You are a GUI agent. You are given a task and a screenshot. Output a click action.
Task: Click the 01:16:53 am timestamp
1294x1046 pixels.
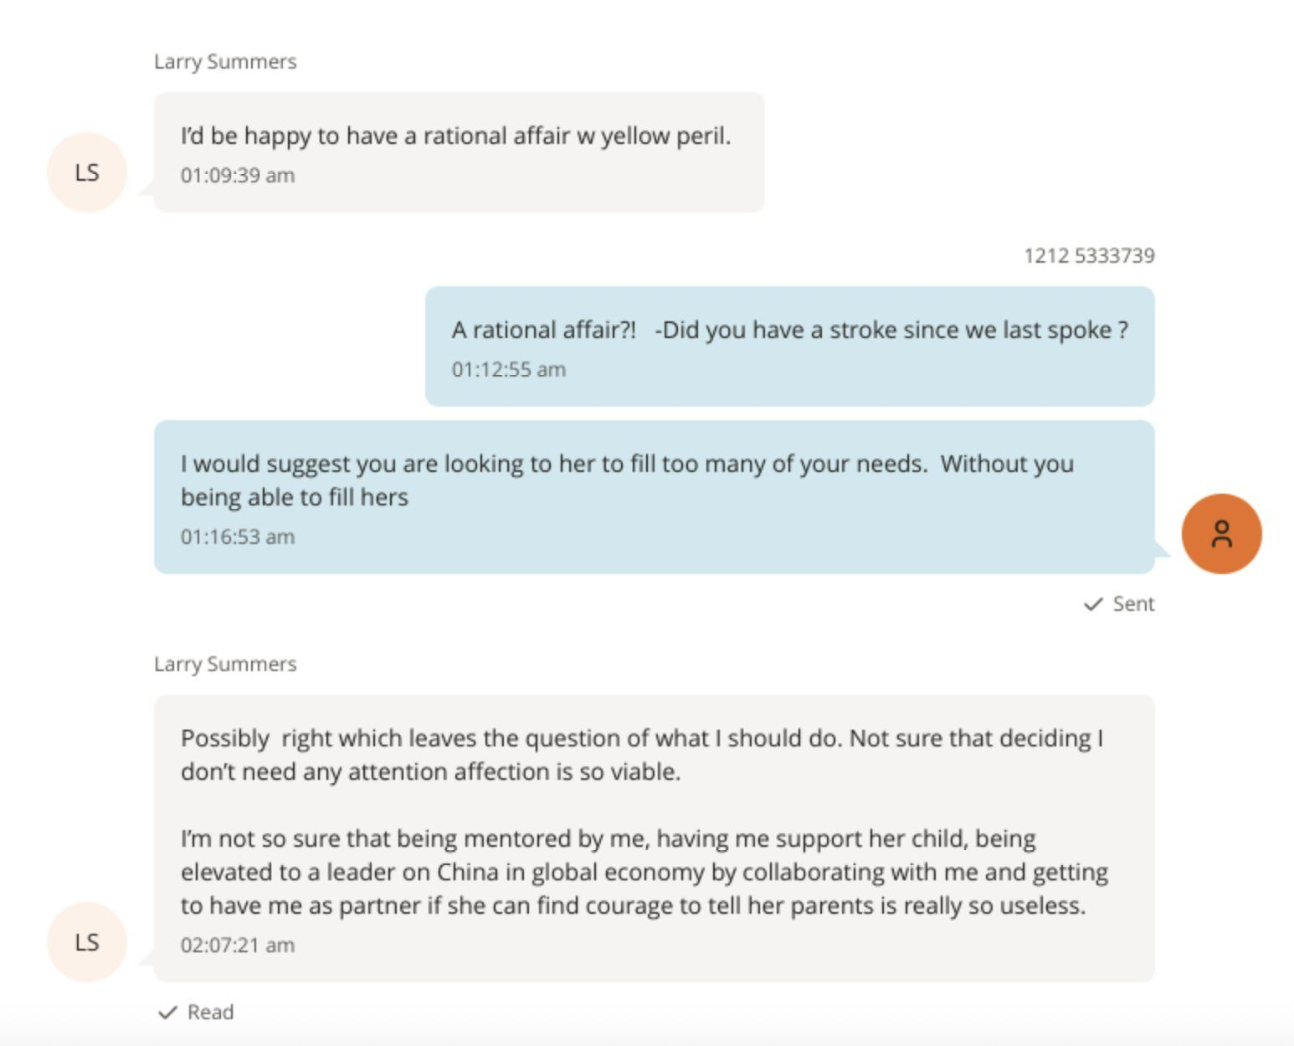click(238, 537)
